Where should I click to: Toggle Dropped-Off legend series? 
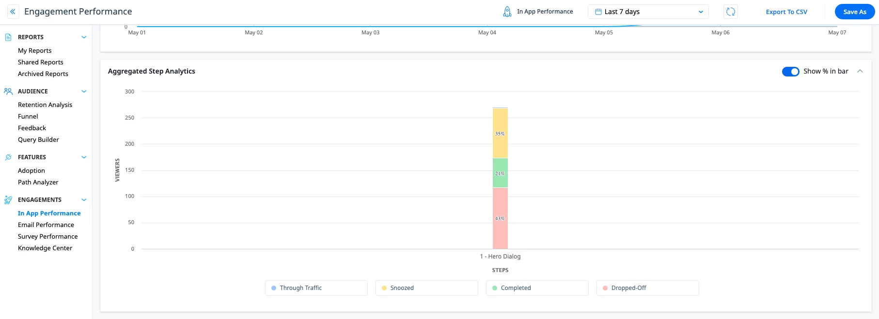[x=648, y=288]
